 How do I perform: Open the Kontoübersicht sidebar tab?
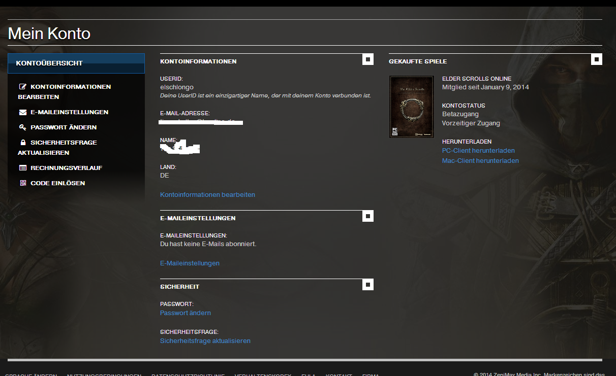tap(76, 63)
